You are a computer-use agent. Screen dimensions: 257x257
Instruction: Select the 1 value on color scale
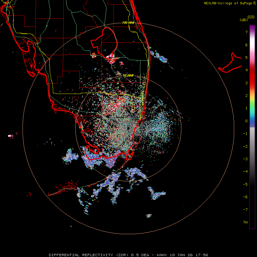pos(246,108)
